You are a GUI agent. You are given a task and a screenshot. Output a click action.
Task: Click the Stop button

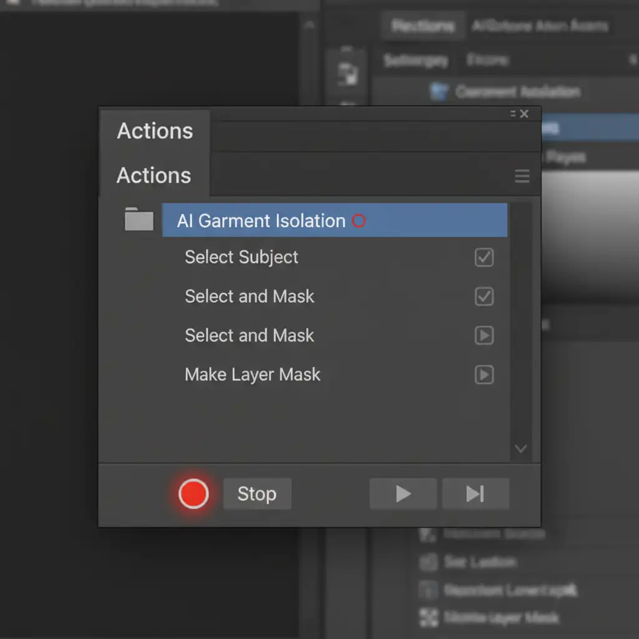[x=256, y=494]
